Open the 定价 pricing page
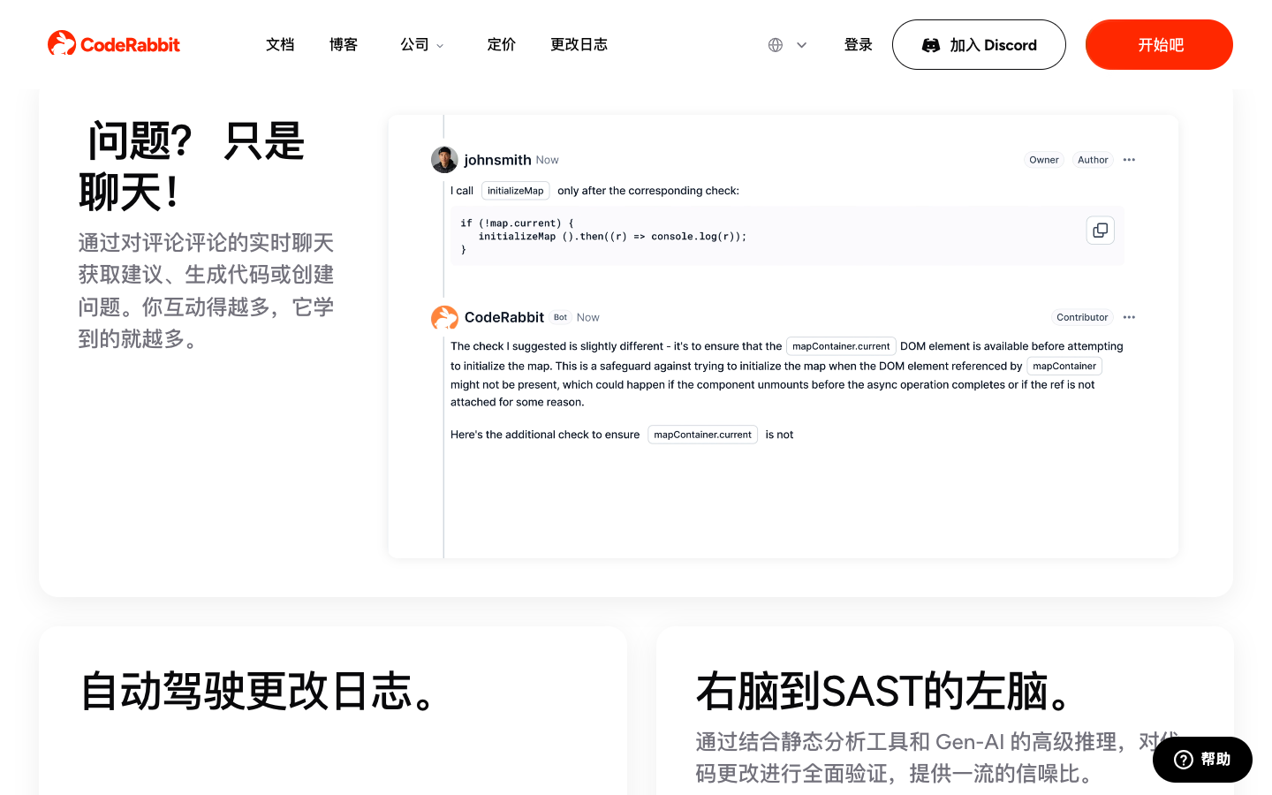The height and width of the screenshot is (795, 1272). point(502,44)
